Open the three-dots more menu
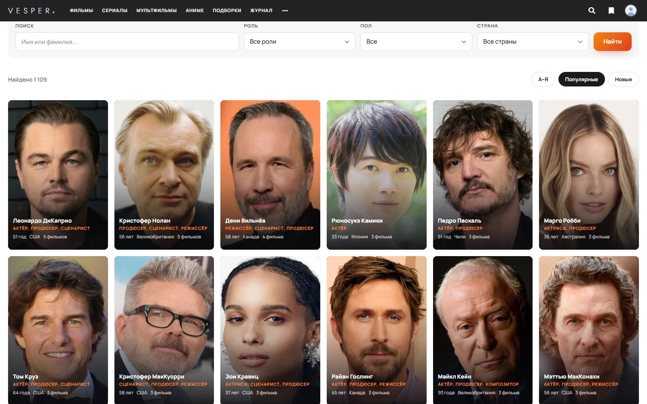This screenshot has height=404, width=647. 285,11
